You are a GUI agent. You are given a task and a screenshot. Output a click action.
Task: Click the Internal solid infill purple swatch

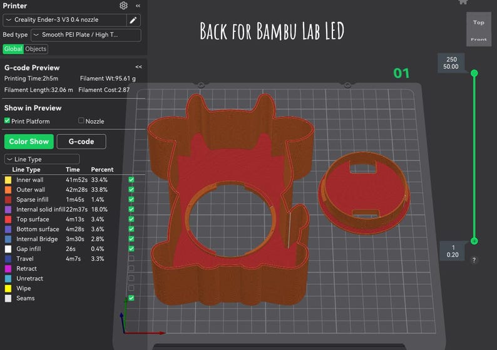pos(8,209)
